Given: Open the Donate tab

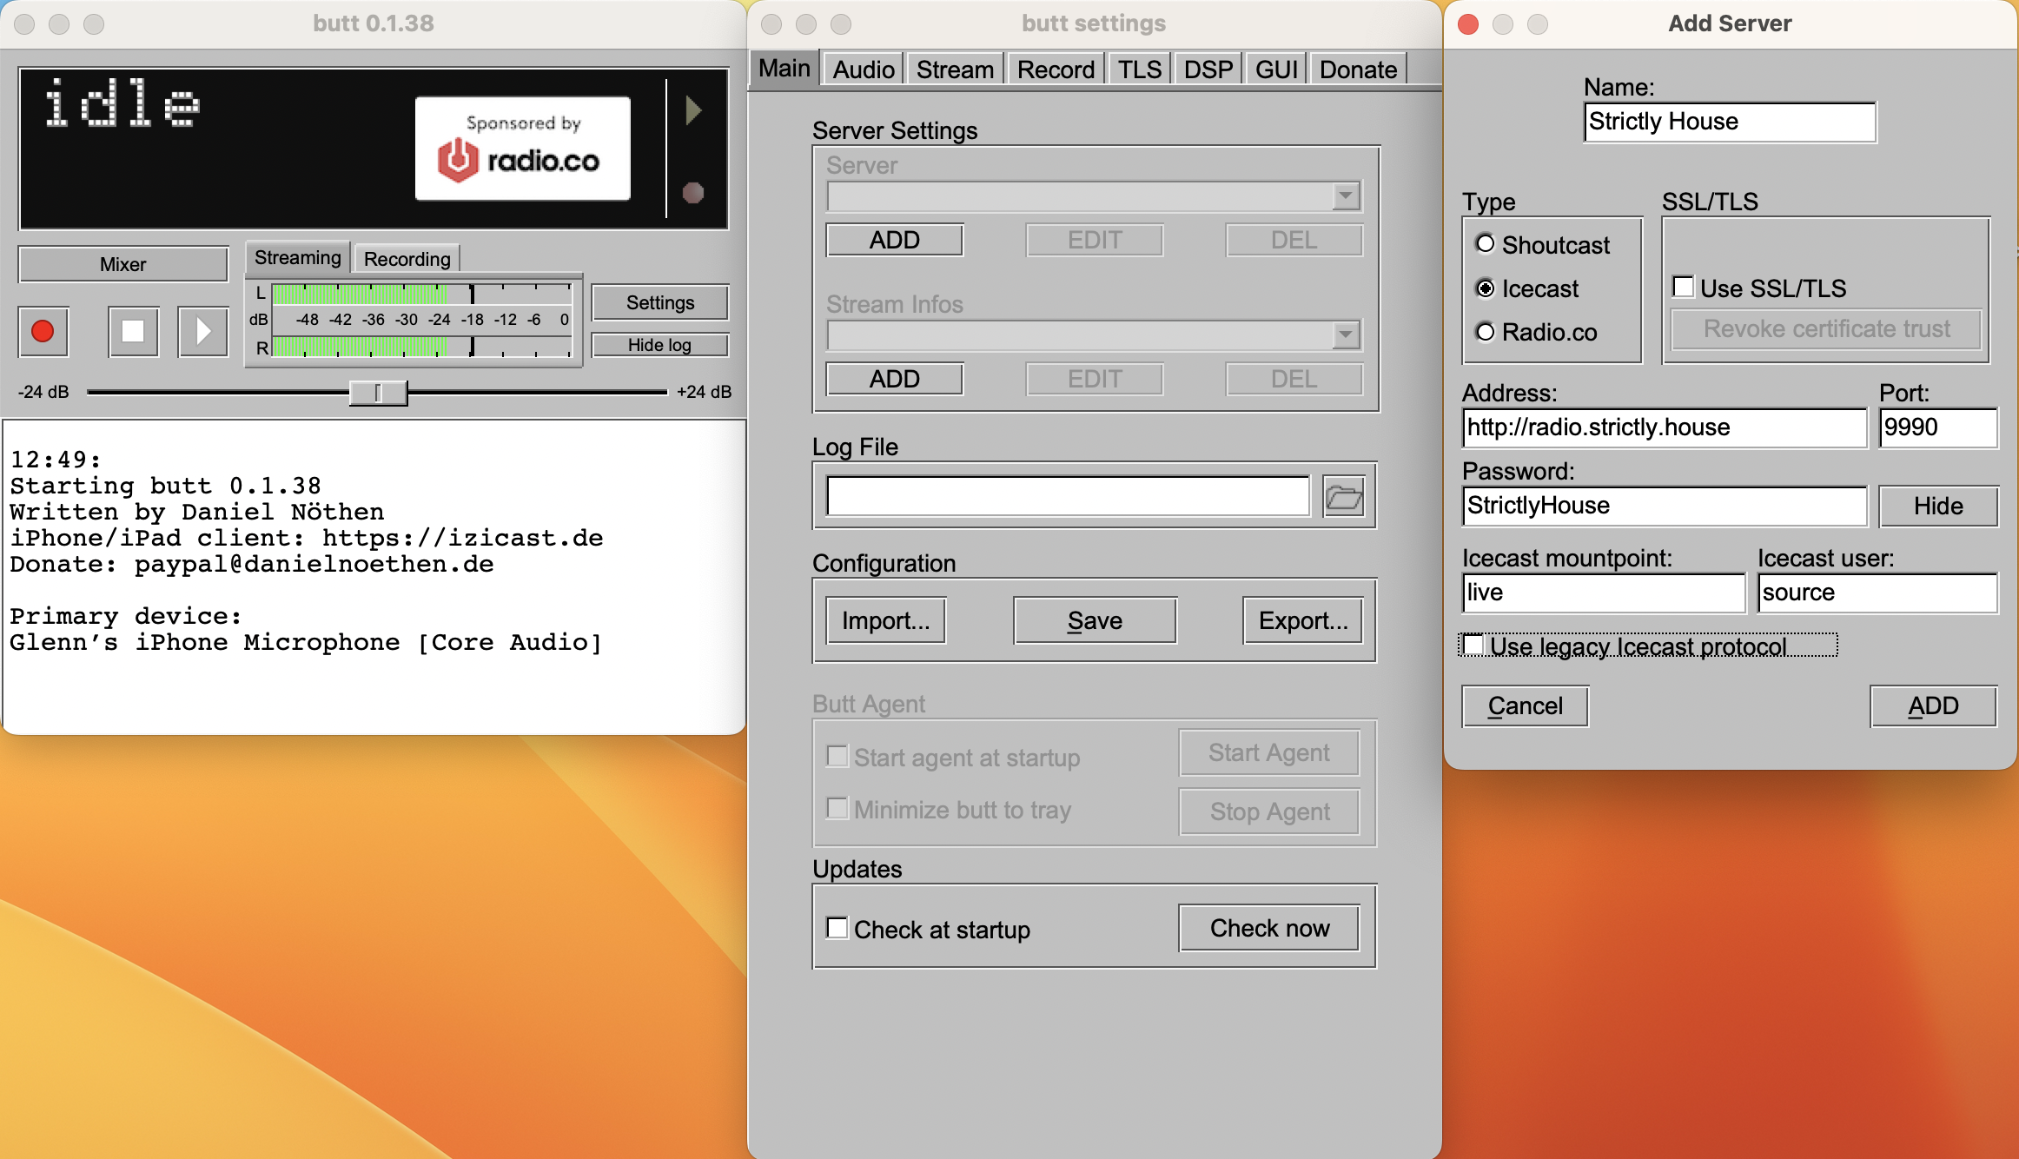Looking at the screenshot, I should pyautogui.click(x=1358, y=70).
